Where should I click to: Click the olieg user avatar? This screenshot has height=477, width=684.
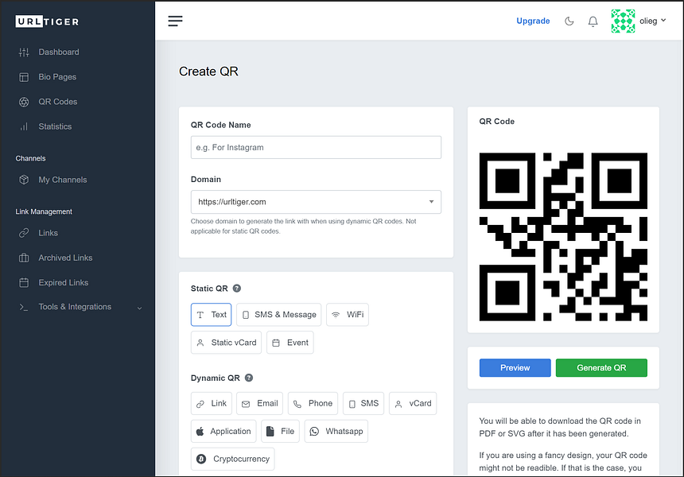[623, 21]
